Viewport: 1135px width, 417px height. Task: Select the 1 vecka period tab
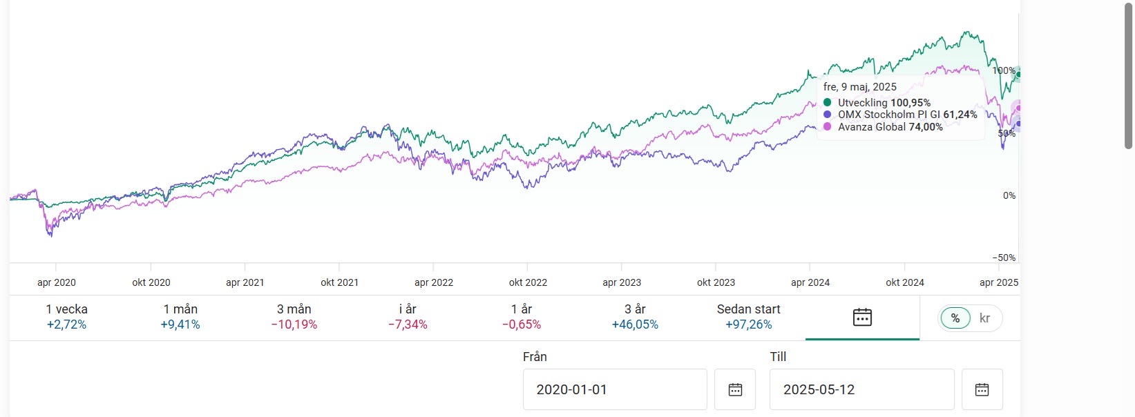67,317
